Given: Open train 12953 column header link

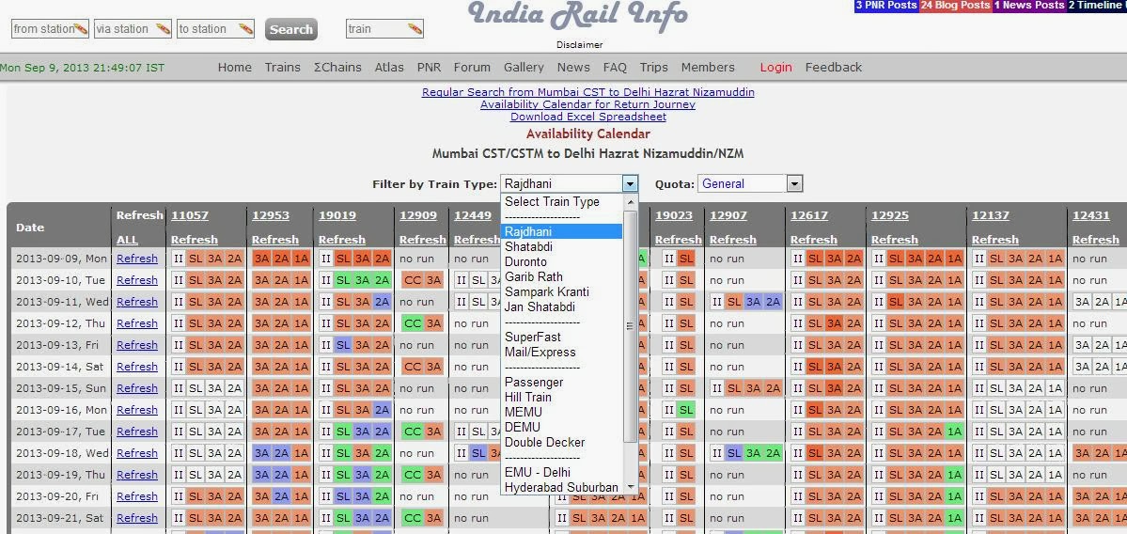Looking at the screenshot, I should tap(271, 215).
